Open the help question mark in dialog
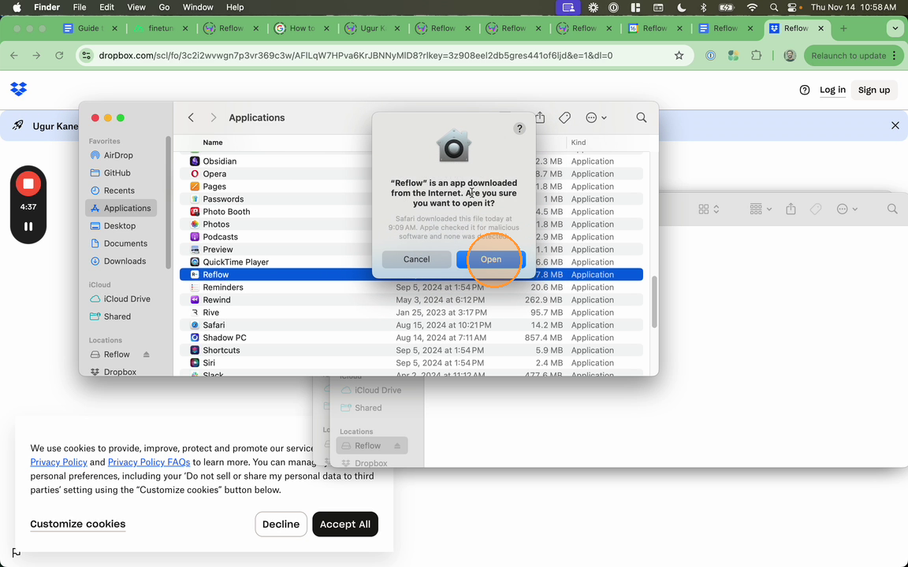 pyautogui.click(x=519, y=128)
